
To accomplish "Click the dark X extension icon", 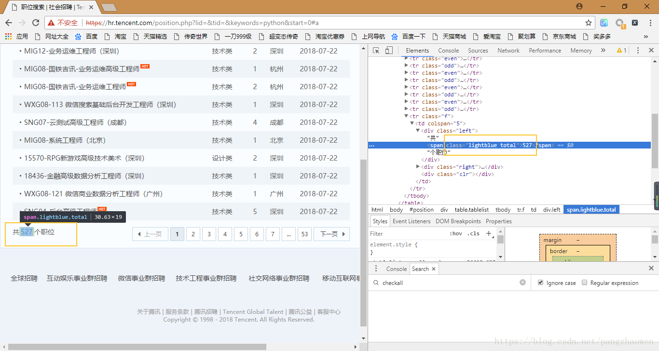I will [635, 23].
